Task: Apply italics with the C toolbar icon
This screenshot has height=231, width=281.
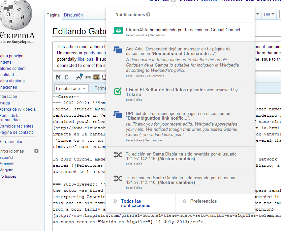Action: pyautogui.click(x=66, y=77)
